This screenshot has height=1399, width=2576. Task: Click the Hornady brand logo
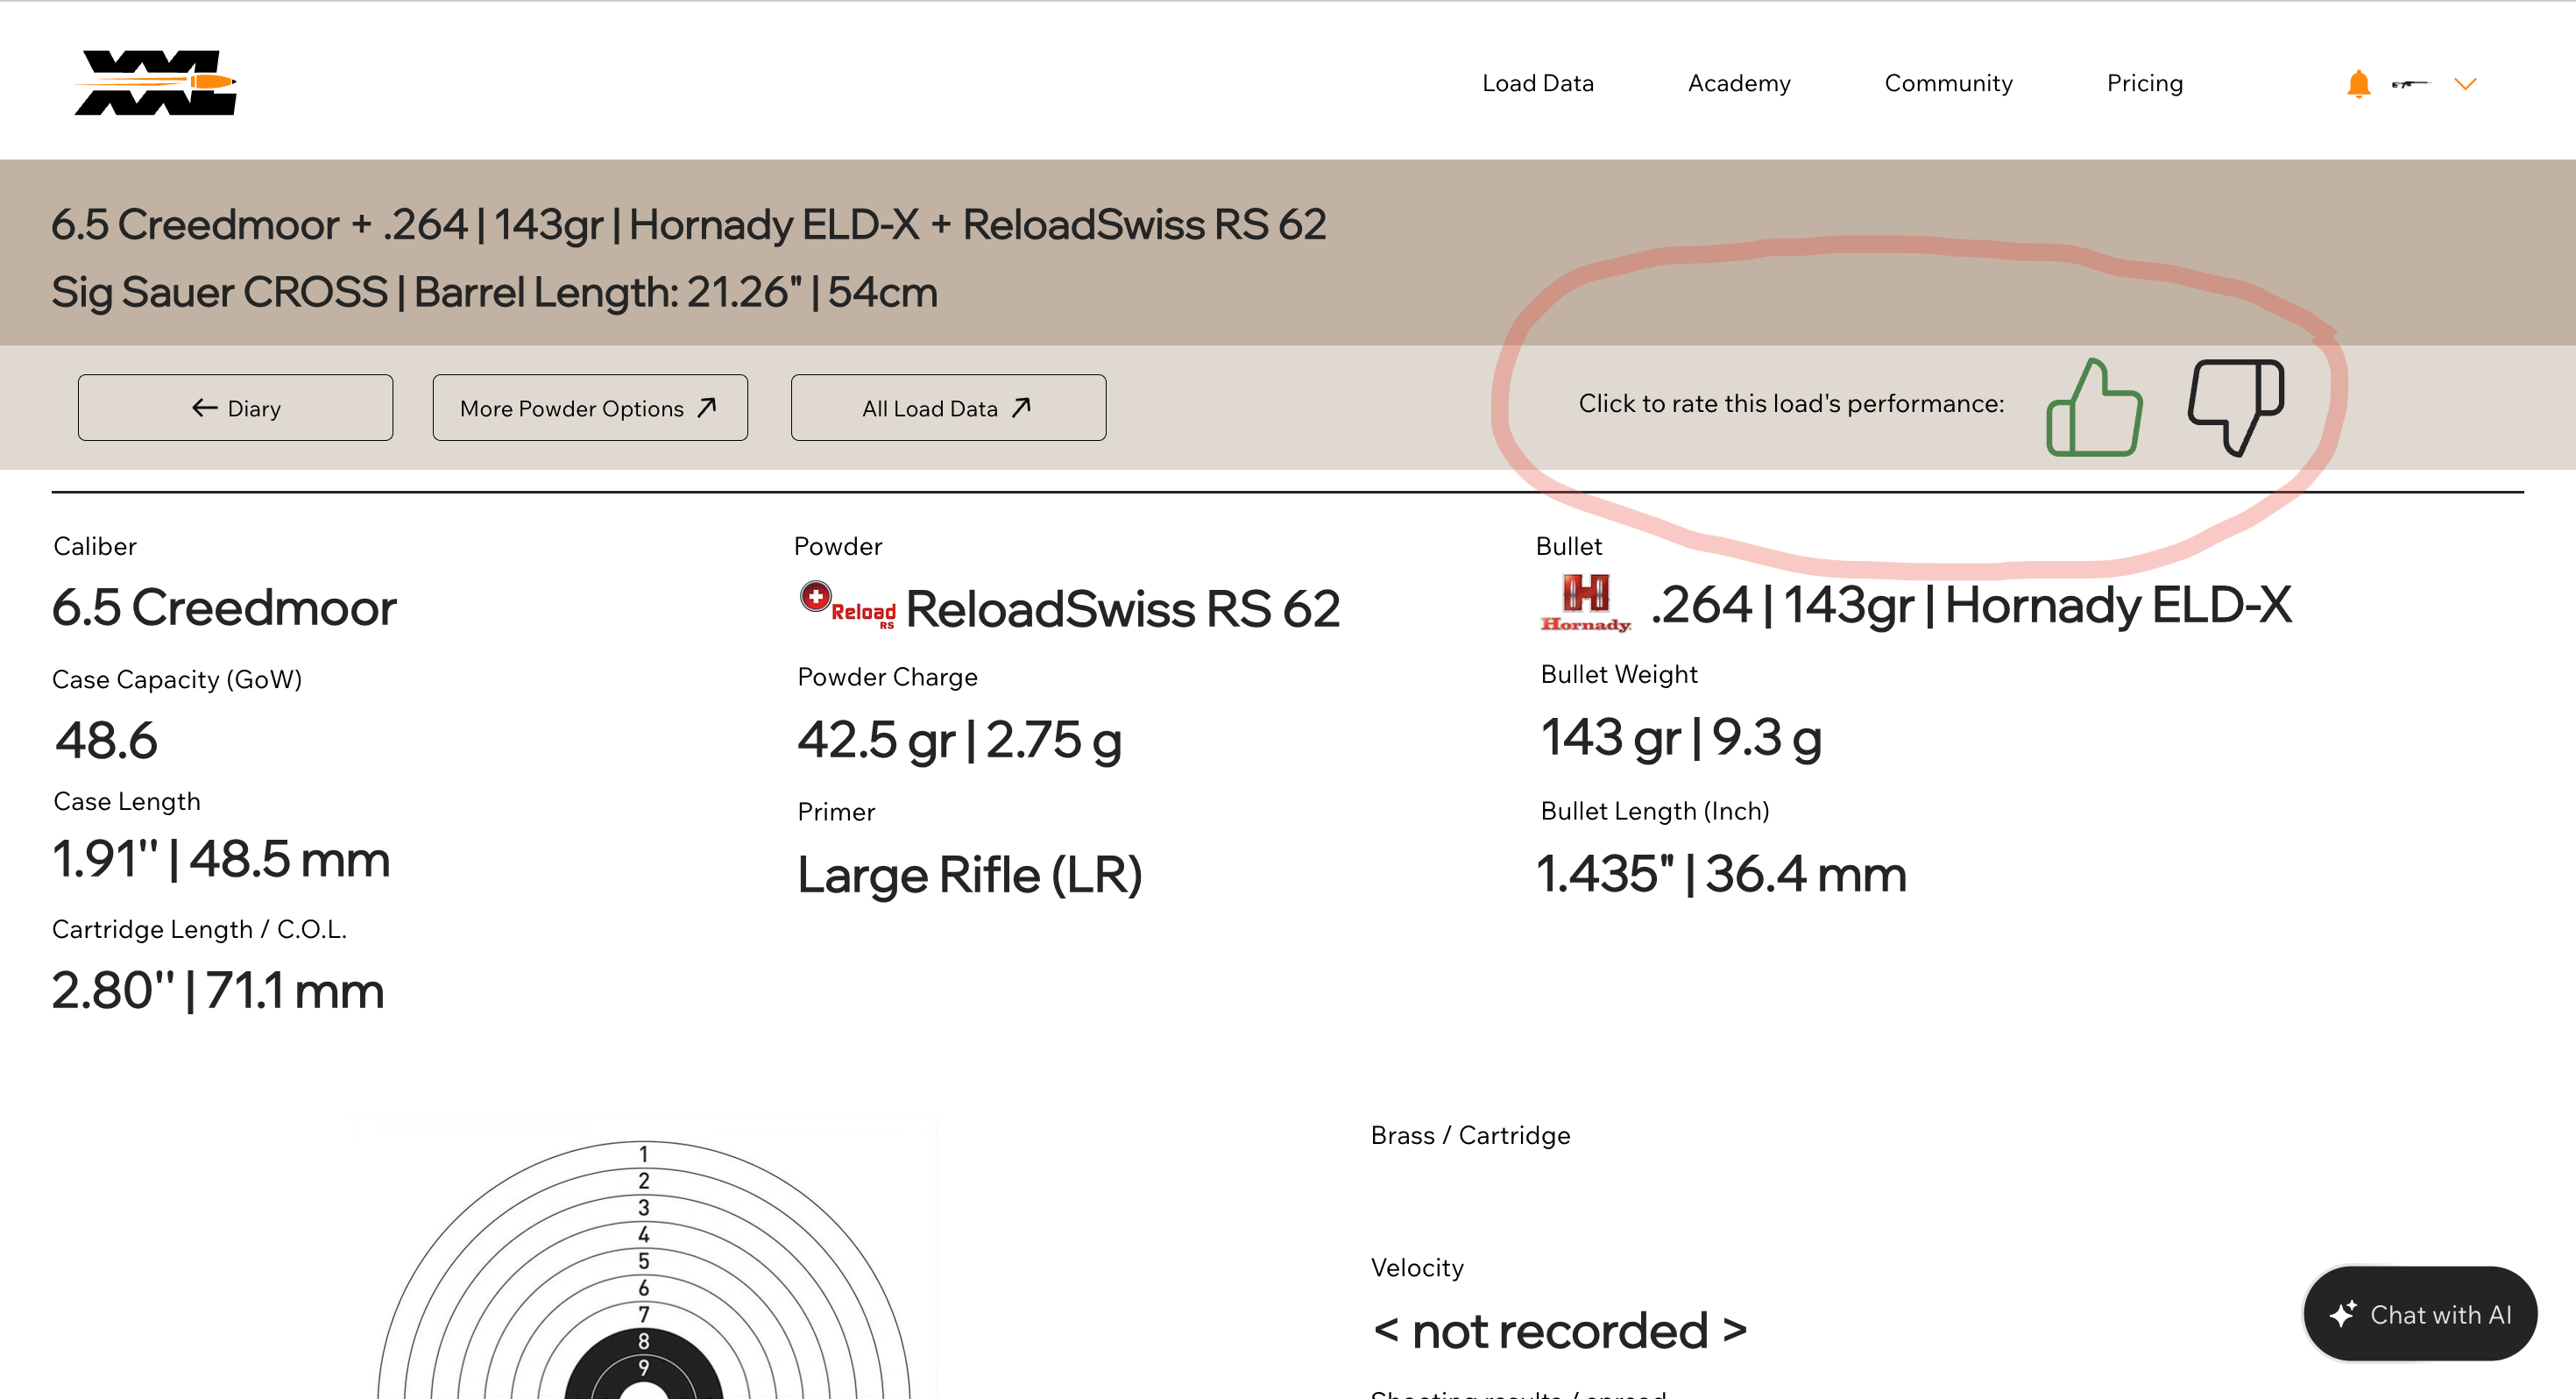tap(1586, 602)
